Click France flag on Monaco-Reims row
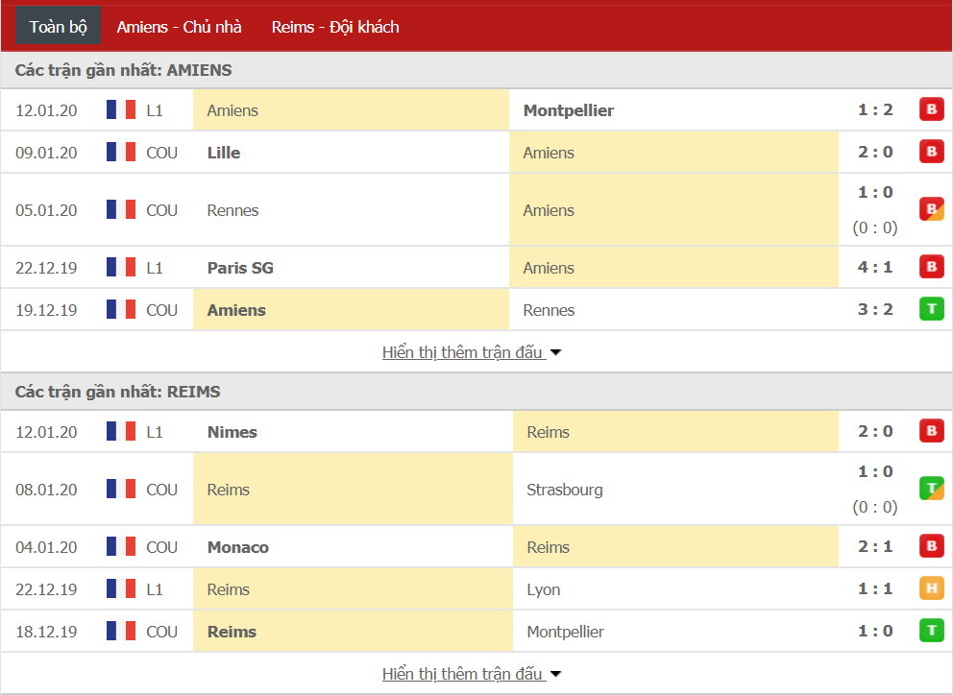Image resolution: width=953 pixels, height=695 pixels. pyautogui.click(x=121, y=547)
